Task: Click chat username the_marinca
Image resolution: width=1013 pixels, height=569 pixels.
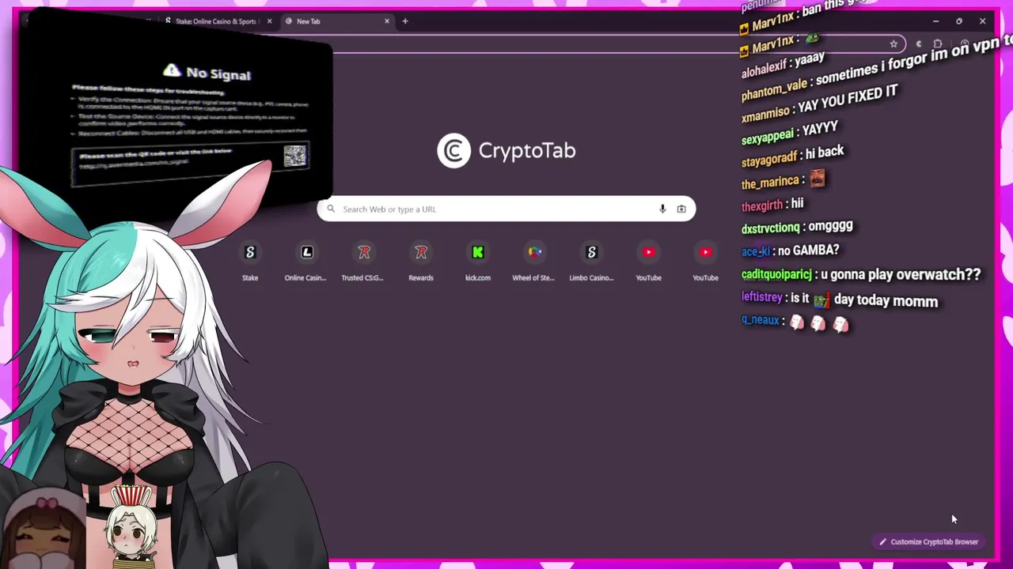Action: (x=769, y=183)
